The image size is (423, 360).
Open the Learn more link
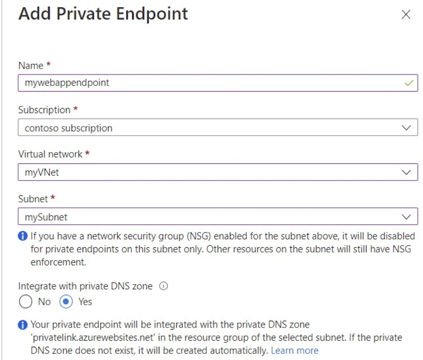(x=295, y=350)
